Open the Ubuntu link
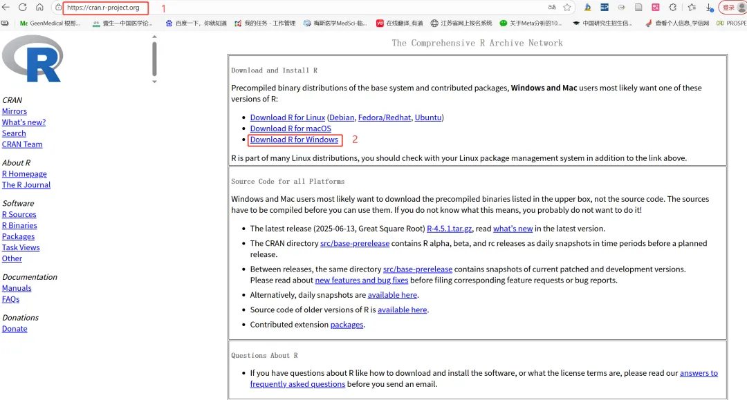The width and height of the screenshot is (747, 400). click(x=428, y=117)
